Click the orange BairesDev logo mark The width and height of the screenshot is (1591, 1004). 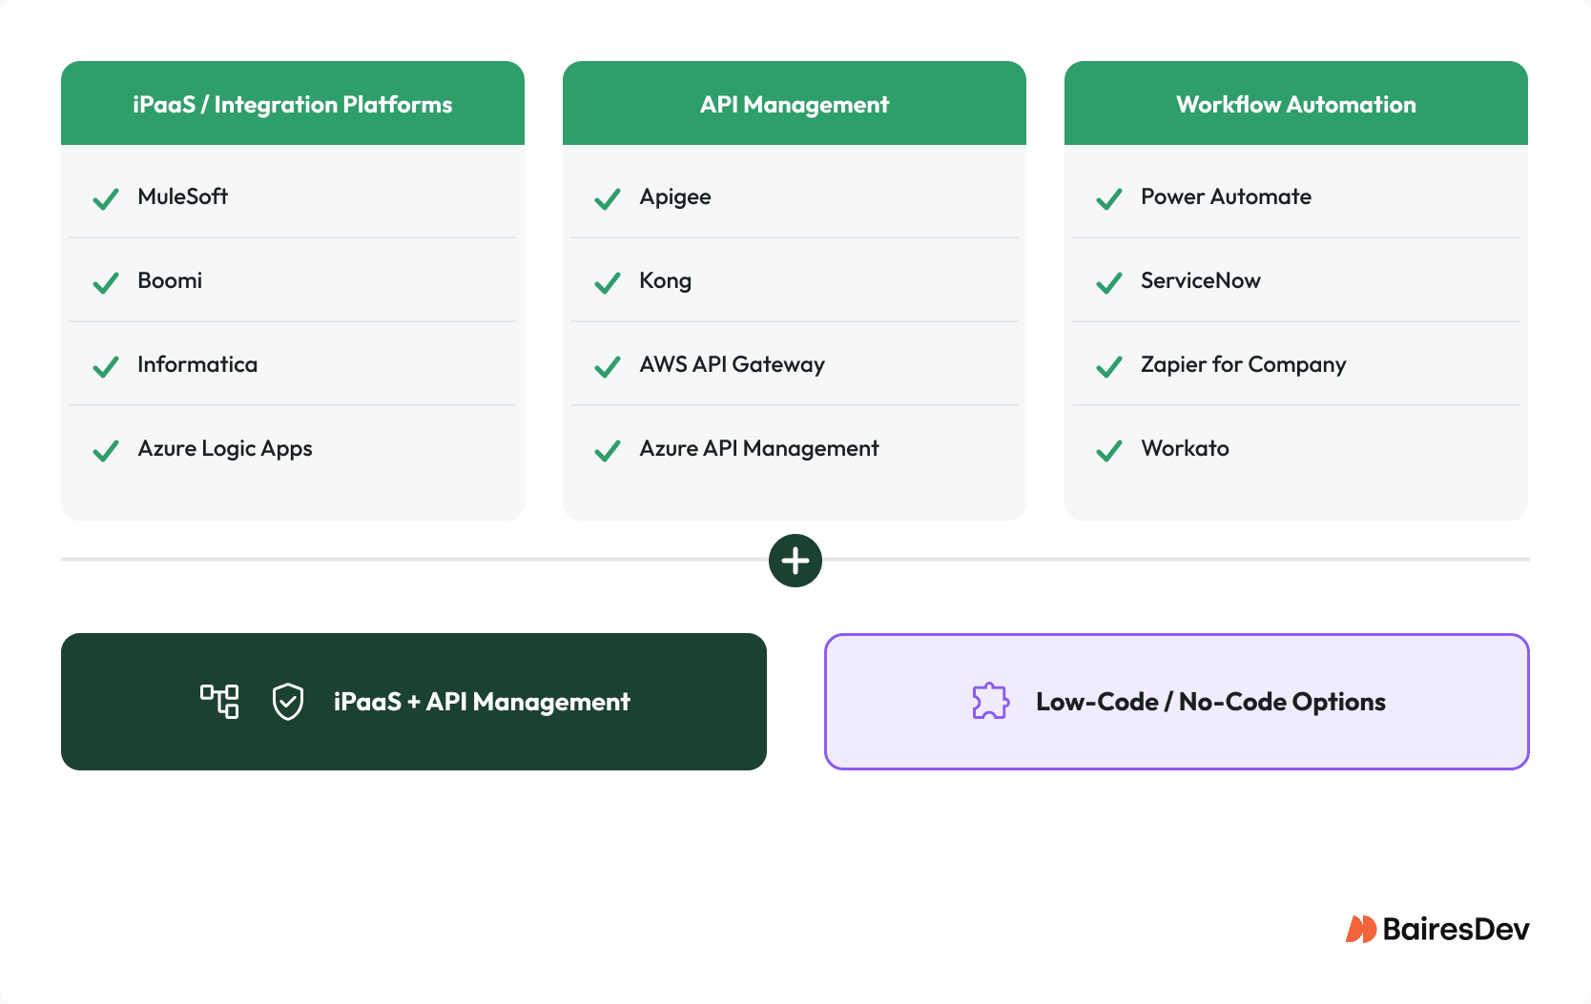[1361, 929]
